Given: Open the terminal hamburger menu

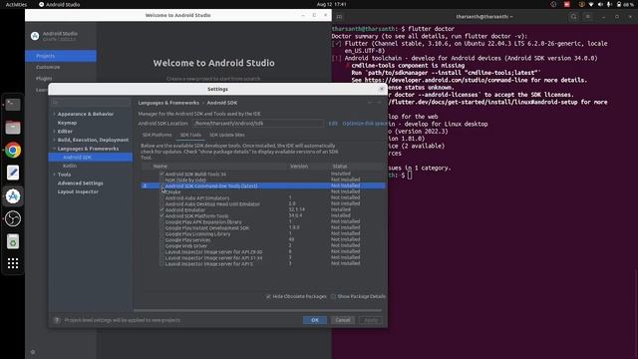Looking at the screenshot, I should [588, 17].
